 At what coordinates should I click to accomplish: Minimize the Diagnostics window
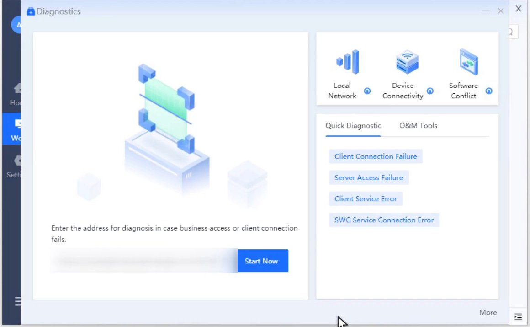click(x=486, y=11)
